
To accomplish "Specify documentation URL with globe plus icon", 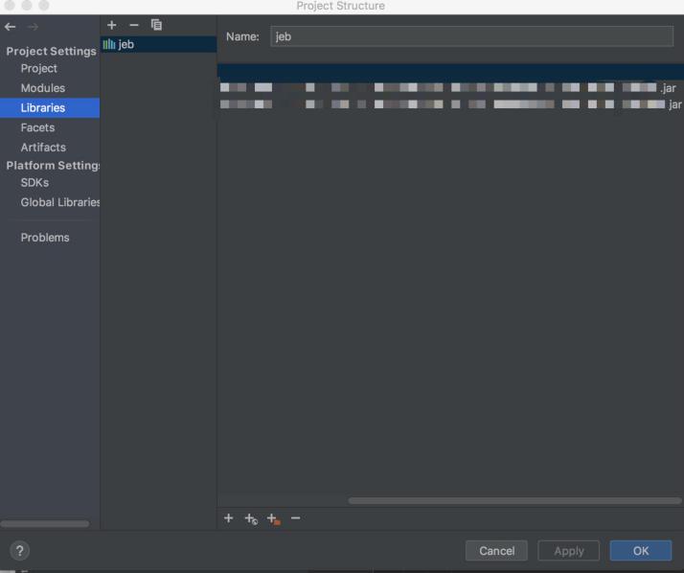I will 251,518.
